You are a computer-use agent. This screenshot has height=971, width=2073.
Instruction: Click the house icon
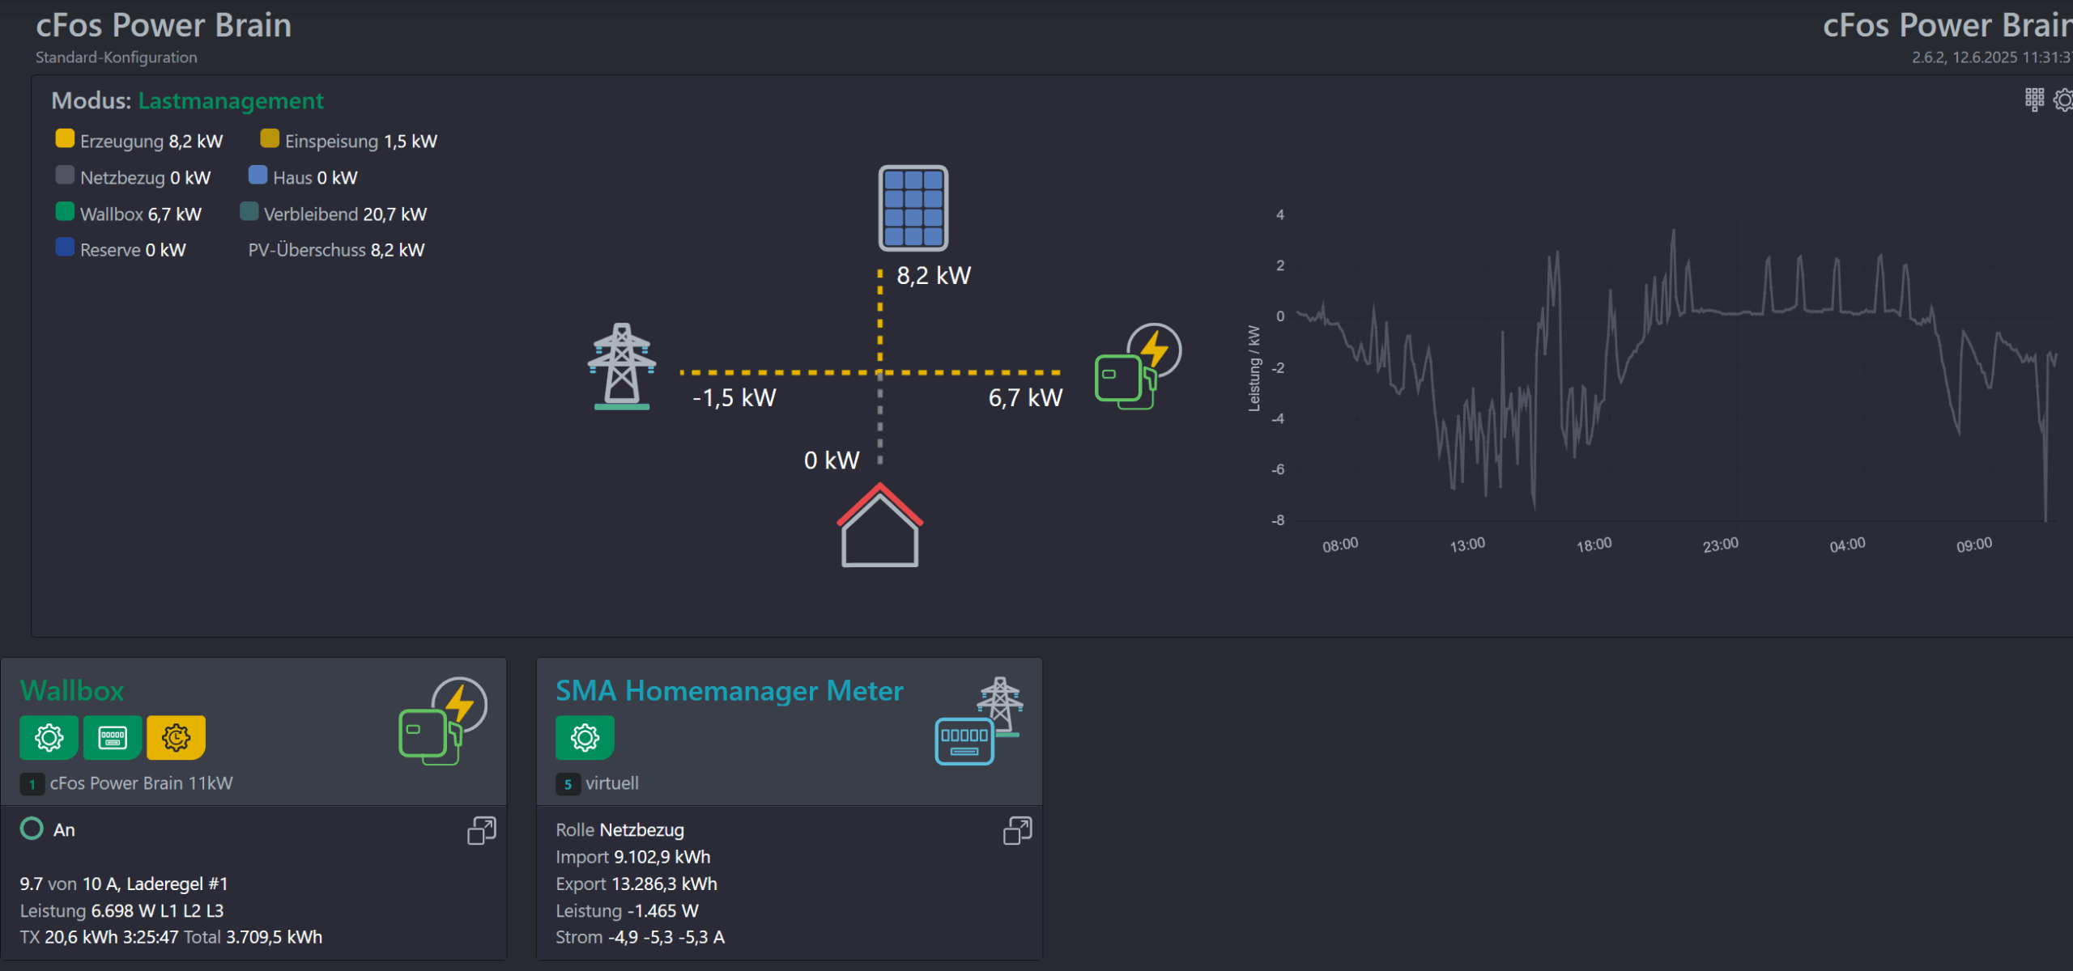click(879, 524)
